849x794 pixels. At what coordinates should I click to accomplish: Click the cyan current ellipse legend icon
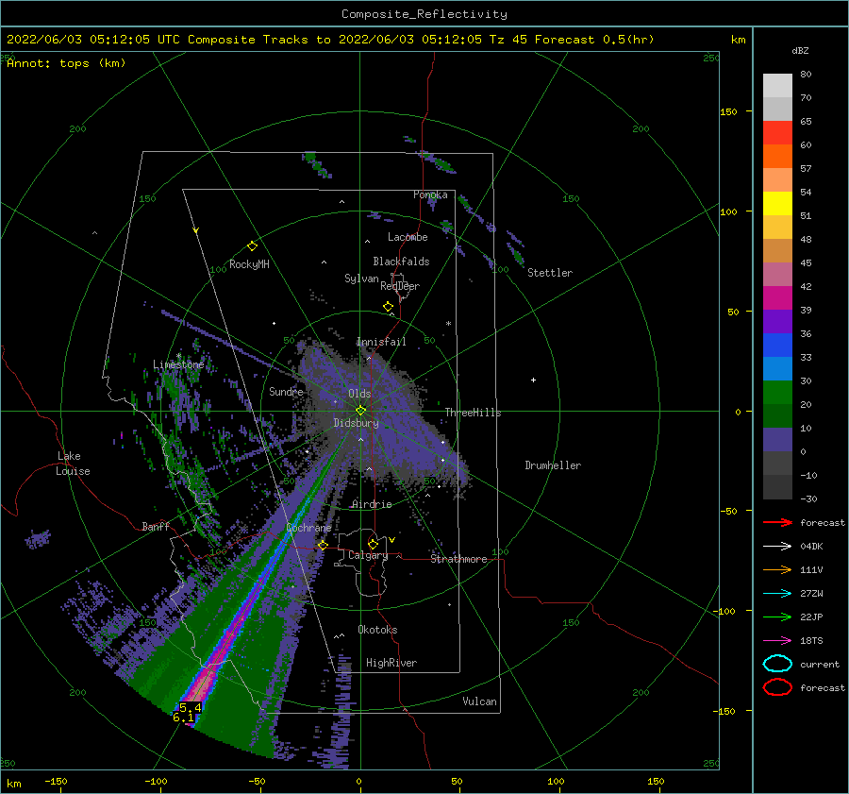[x=777, y=664]
